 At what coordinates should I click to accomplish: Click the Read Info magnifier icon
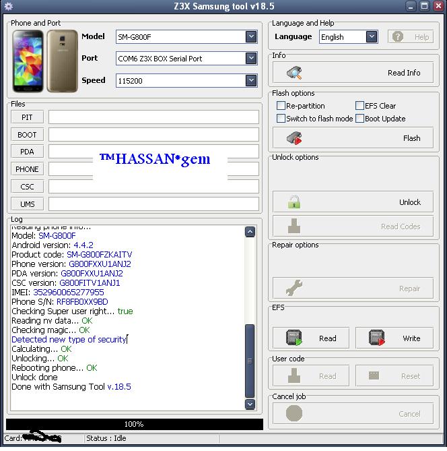(x=294, y=73)
